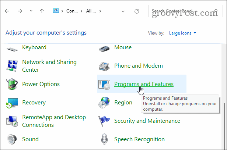The height and width of the screenshot is (150, 227).
Task: Open RemoteApp and Desktop Connections link
Action: point(54,121)
